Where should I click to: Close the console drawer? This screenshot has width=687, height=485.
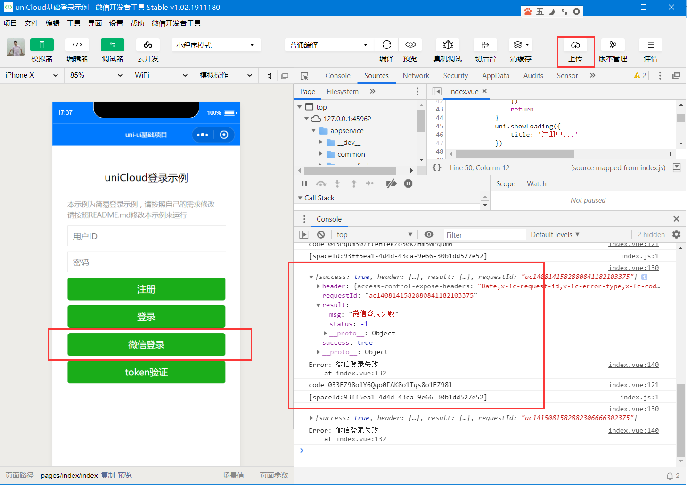coord(676,219)
